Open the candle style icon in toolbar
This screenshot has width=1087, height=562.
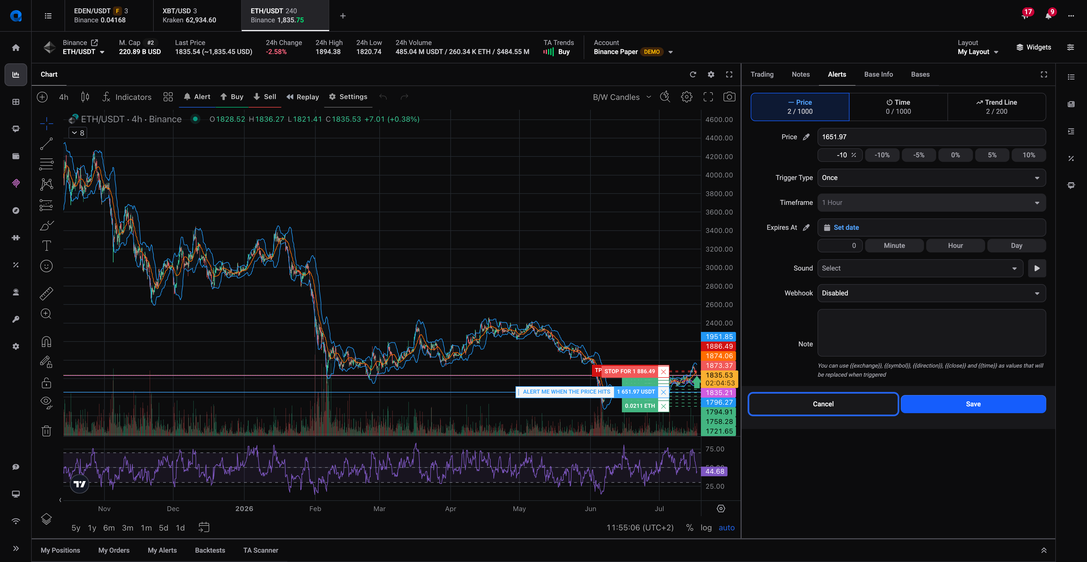(85, 97)
